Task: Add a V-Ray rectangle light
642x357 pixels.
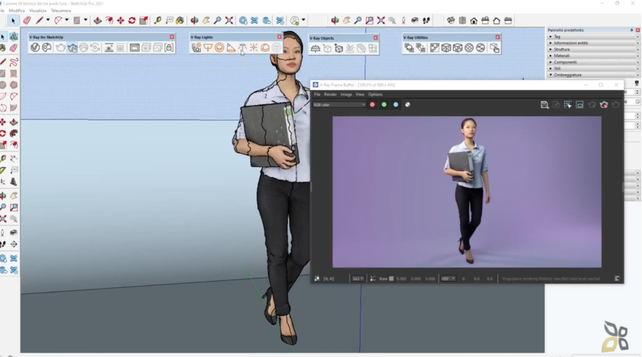Action: [208, 48]
